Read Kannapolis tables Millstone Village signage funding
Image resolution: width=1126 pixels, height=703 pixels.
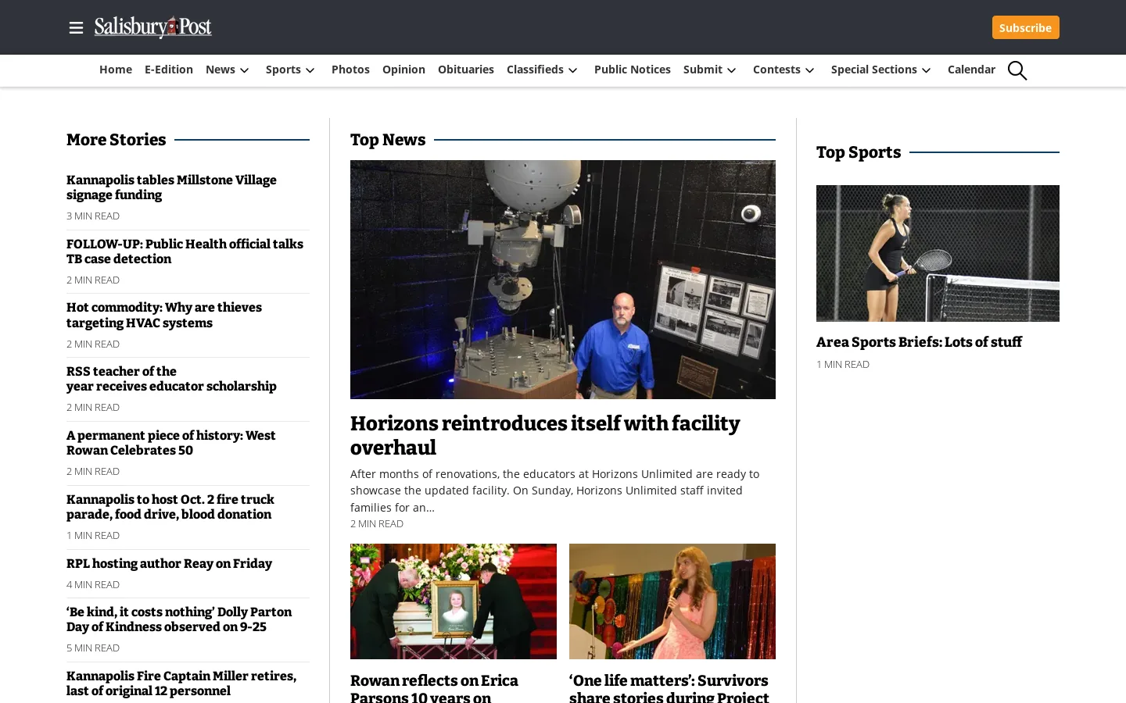171,187
